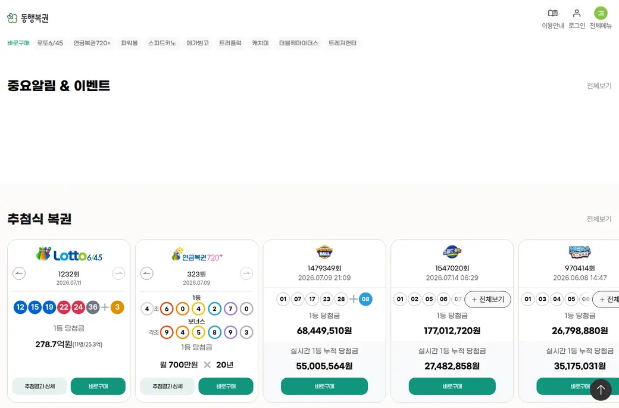Click the Powerball logo icon

point(324,251)
